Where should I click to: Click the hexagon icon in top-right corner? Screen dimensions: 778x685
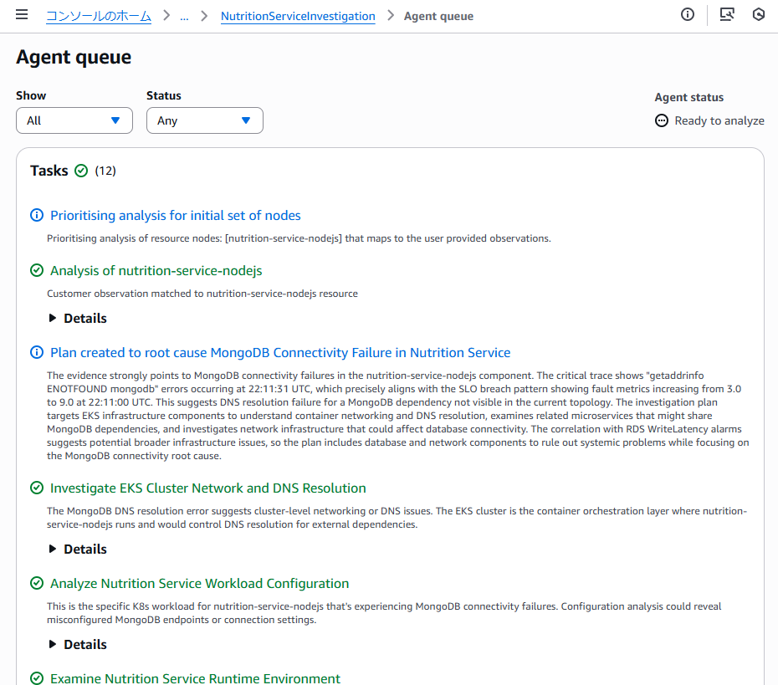(x=759, y=14)
